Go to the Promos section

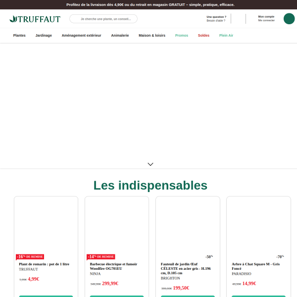click(182, 36)
